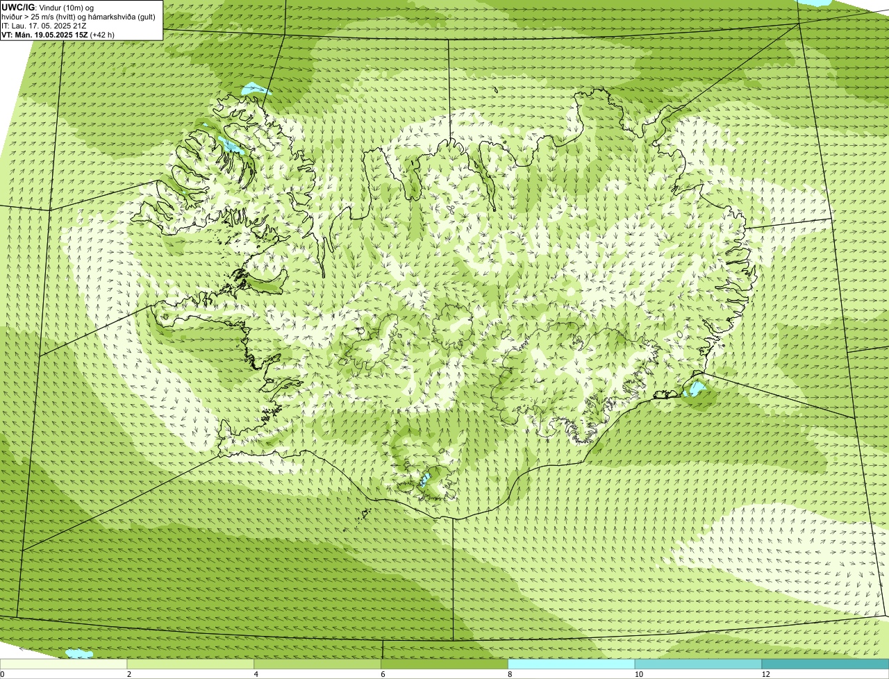Click the 10–12 m/s cyan colorbar segment
This screenshot has height=679, width=889.
click(x=699, y=664)
